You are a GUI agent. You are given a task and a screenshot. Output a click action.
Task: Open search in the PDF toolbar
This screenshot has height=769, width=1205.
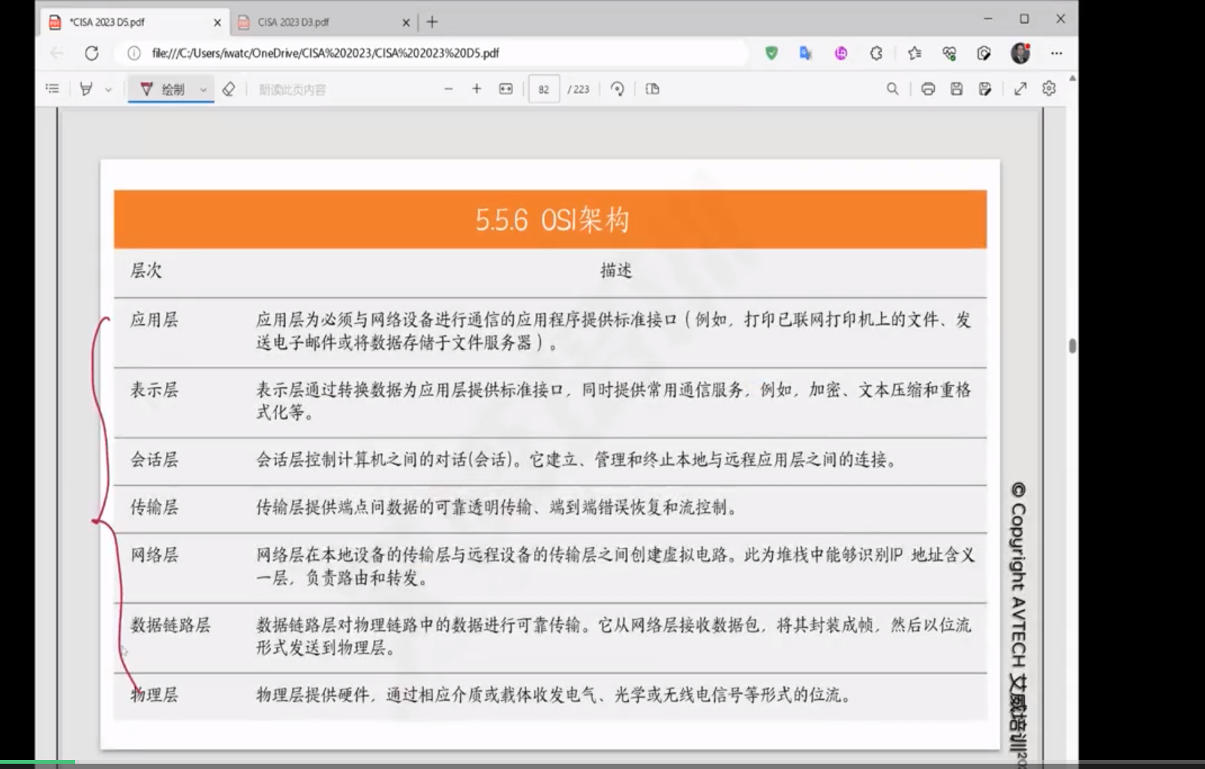click(x=892, y=89)
